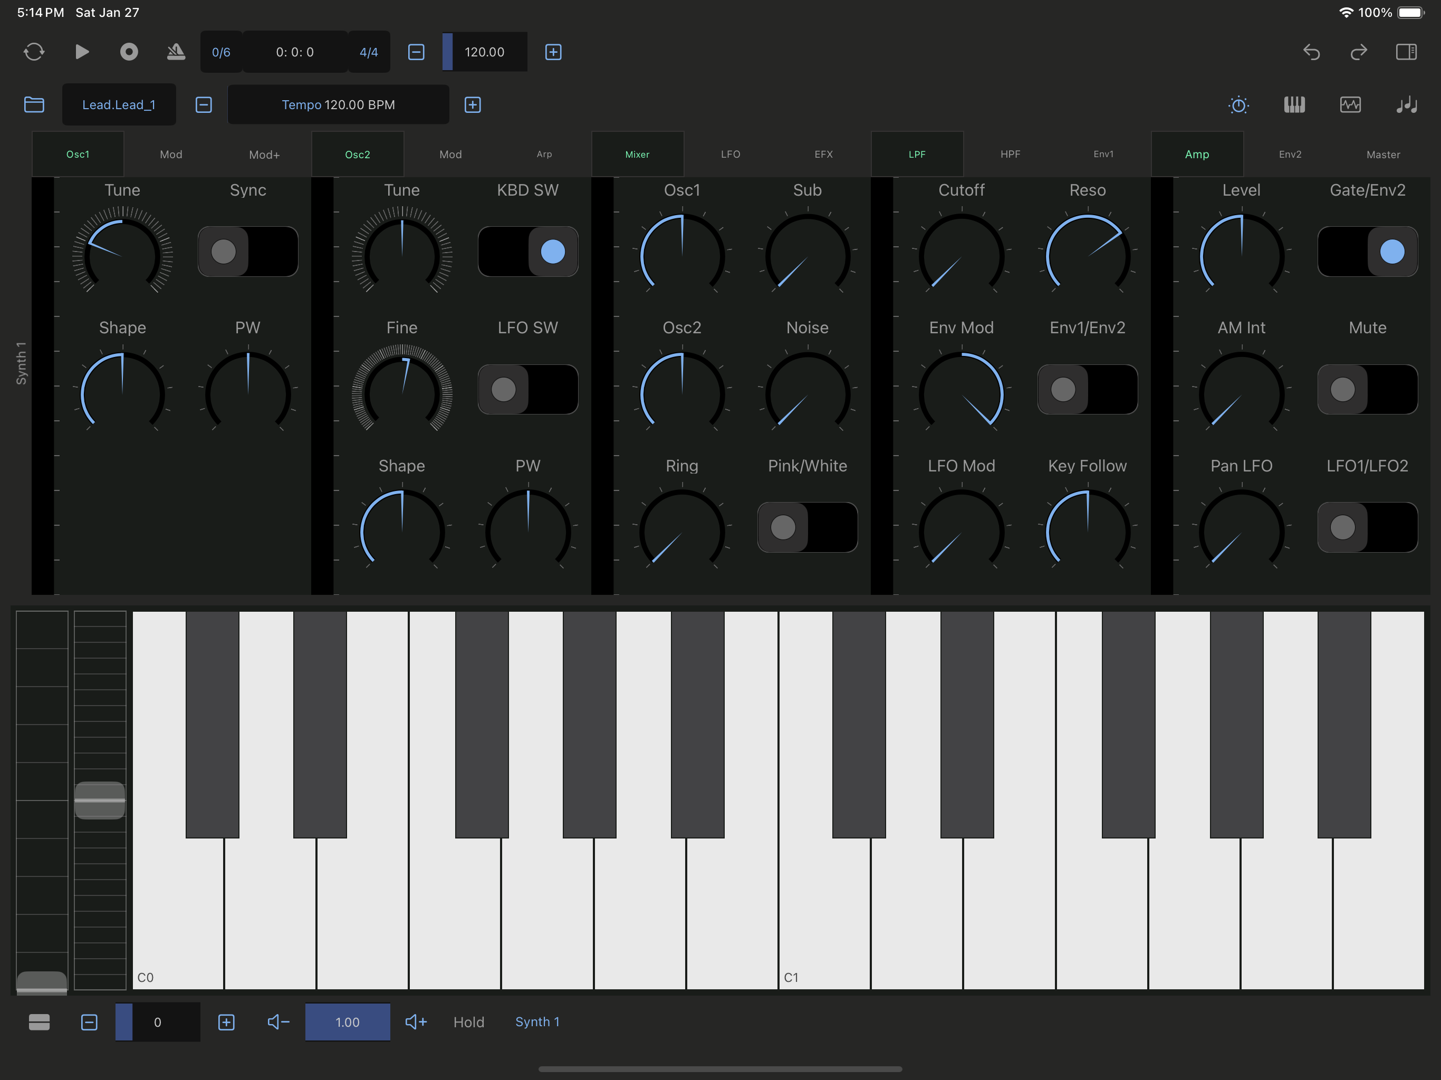This screenshot has width=1441, height=1080.
Task: Decrease tempo with the minus icon next to 120.00
Action: 416,52
